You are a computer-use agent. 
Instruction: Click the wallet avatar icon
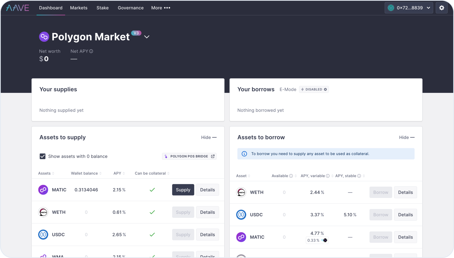(x=391, y=8)
